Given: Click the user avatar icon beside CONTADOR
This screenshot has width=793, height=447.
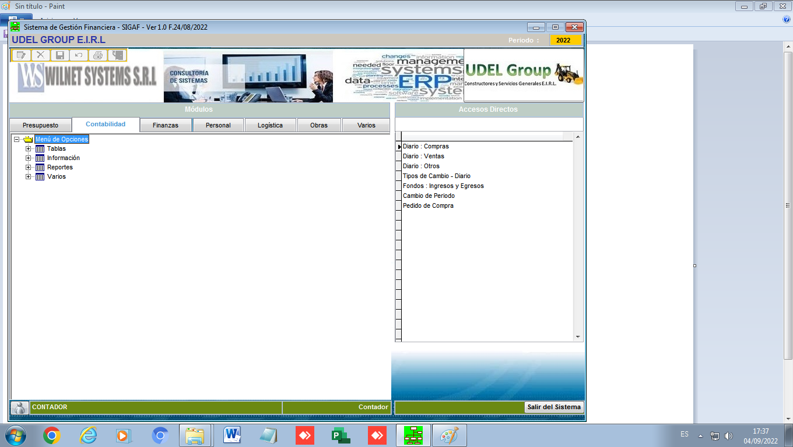Looking at the screenshot, I should click(19, 407).
